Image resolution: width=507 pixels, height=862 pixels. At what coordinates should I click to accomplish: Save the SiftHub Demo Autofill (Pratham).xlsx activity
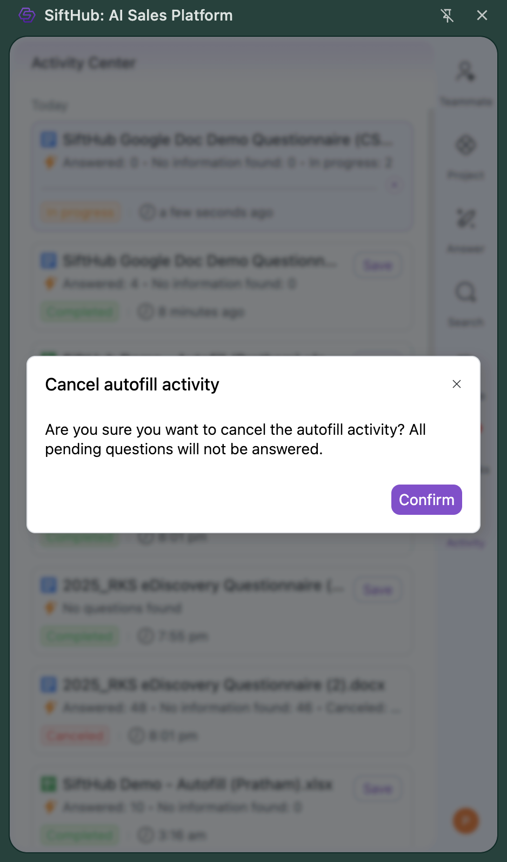pyautogui.click(x=377, y=789)
